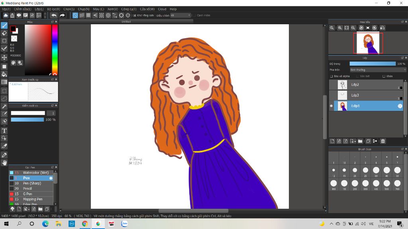Click the Undo arrow in the toolbar
Viewport: 408px width, 229px height.
[x=54, y=16]
